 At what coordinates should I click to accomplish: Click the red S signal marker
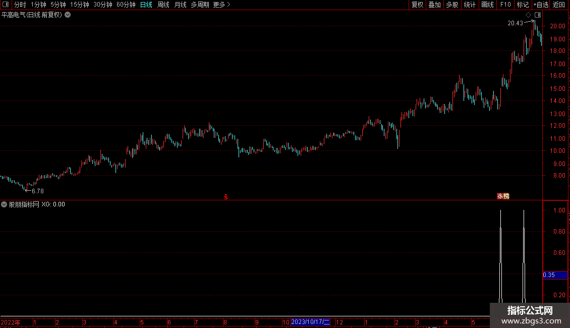pos(226,197)
